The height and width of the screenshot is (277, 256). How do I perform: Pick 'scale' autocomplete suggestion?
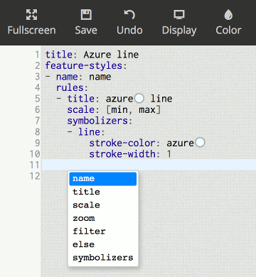pos(103,205)
